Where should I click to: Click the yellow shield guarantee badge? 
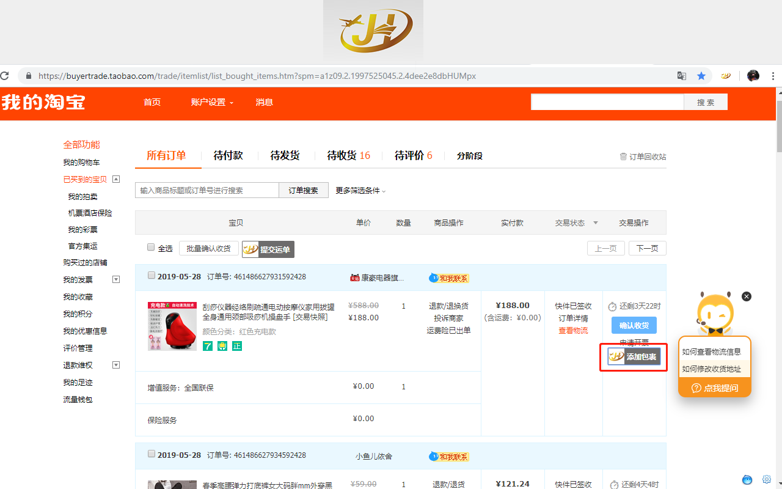tap(222, 346)
